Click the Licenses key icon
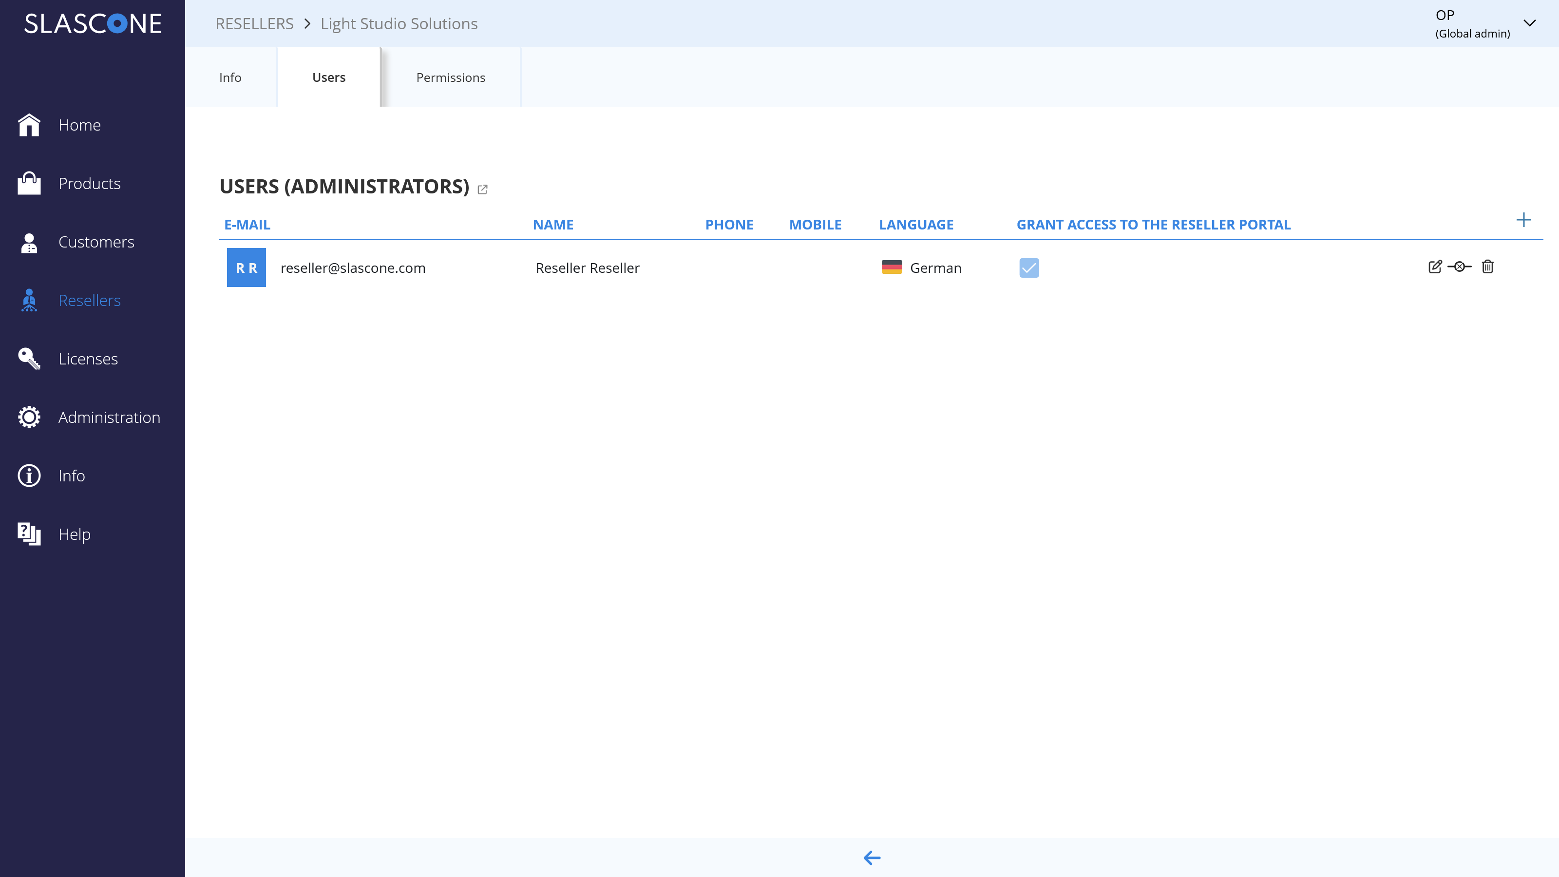This screenshot has height=877, width=1559. (x=29, y=359)
